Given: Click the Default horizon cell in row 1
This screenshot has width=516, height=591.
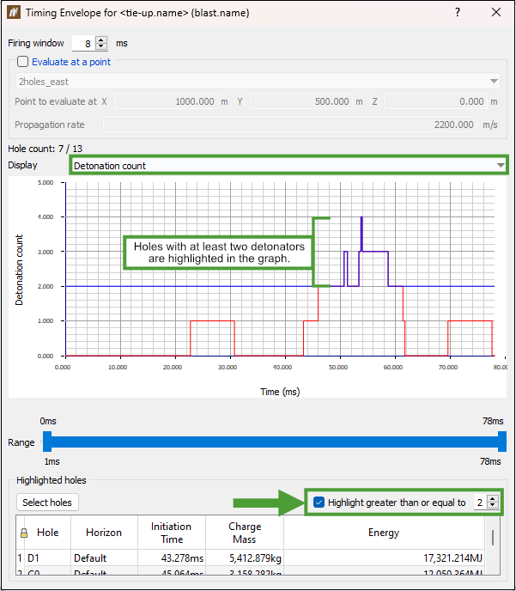Looking at the screenshot, I should click(104, 557).
